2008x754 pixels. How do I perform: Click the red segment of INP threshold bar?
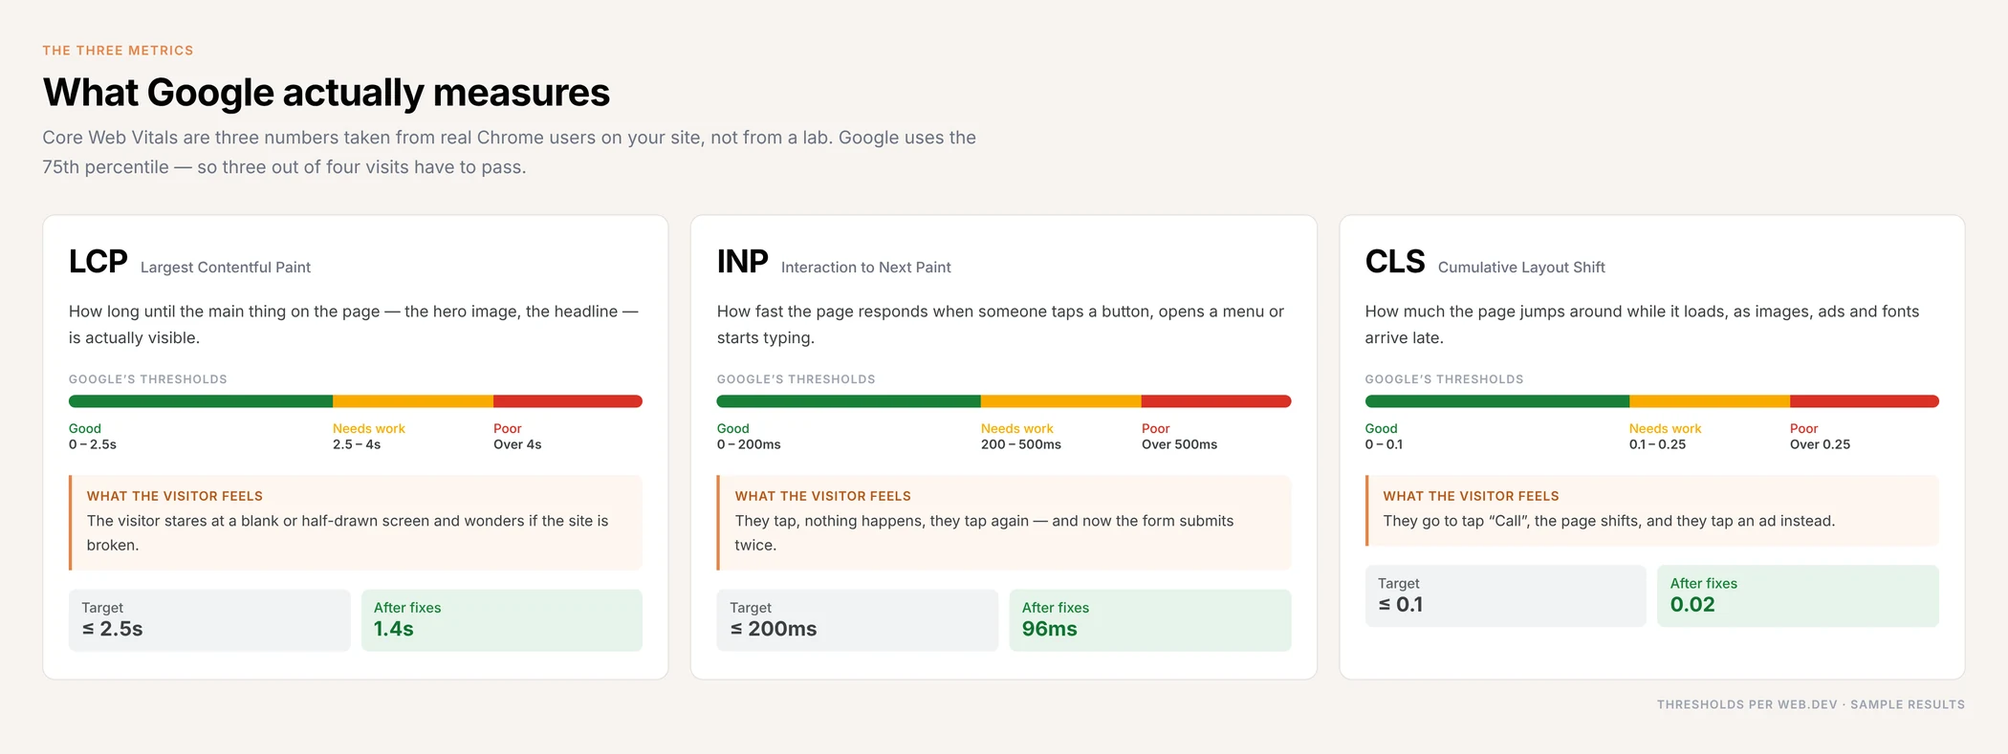click(1216, 401)
